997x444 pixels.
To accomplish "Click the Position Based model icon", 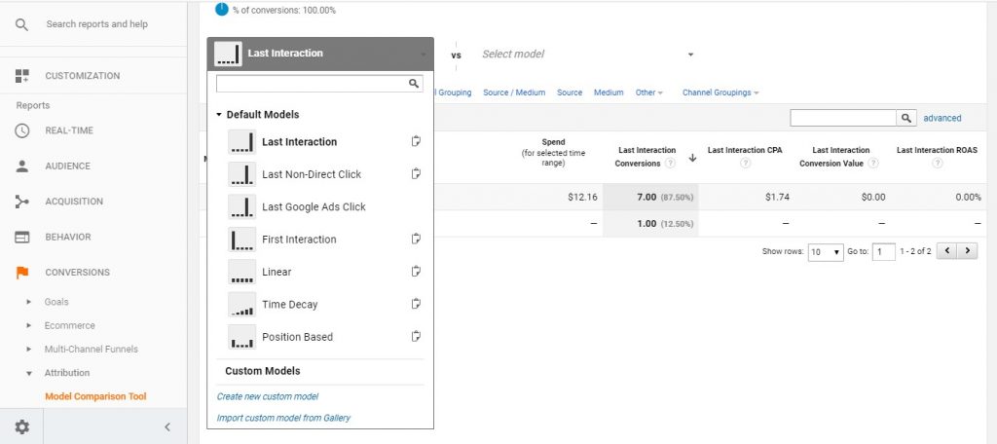I will coord(241,337).
